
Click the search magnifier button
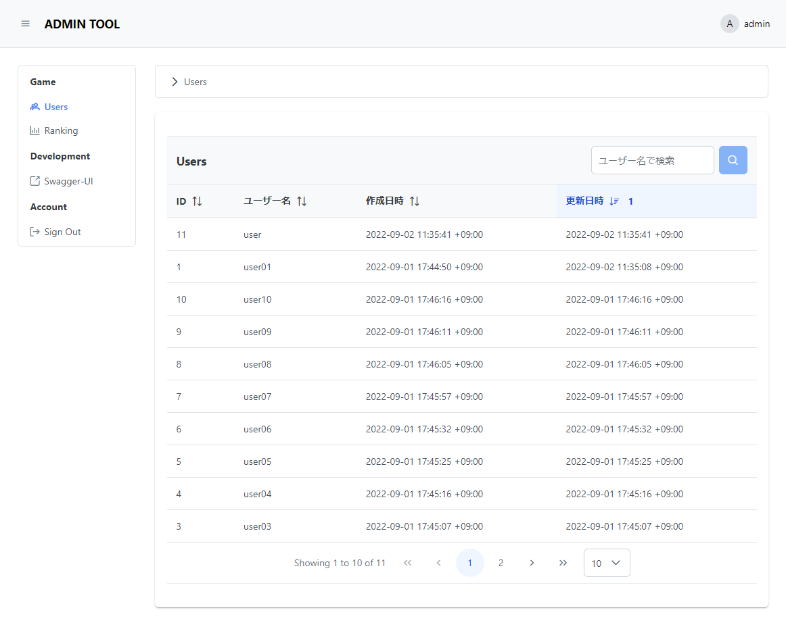733,160
